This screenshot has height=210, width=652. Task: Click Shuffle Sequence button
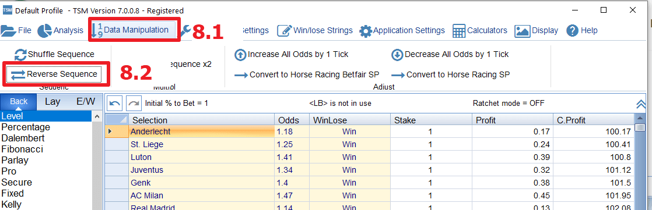click(x=54, y=54)
